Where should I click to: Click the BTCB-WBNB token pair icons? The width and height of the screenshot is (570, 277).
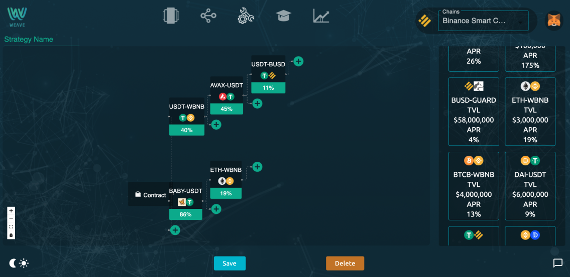coord(474,160)
